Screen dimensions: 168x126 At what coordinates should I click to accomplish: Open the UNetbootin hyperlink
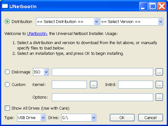point(37,34)
